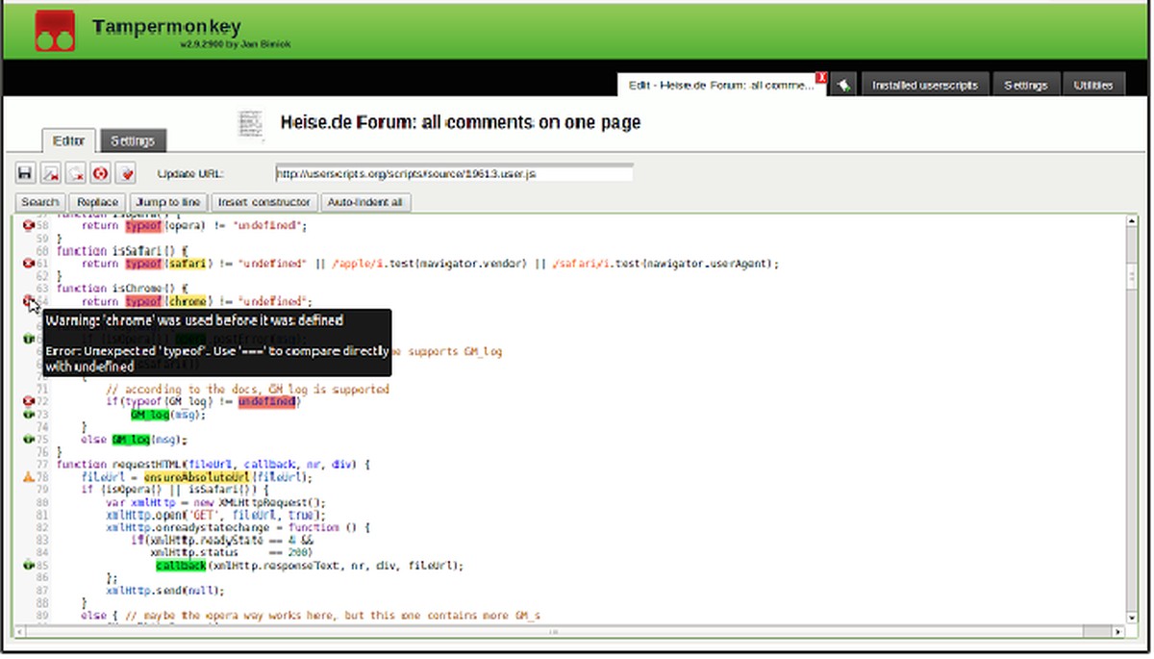This screenshot has height=659, width=1154.
Task: Switch to script Settings sub-tab
Action: tap(133, 140)
